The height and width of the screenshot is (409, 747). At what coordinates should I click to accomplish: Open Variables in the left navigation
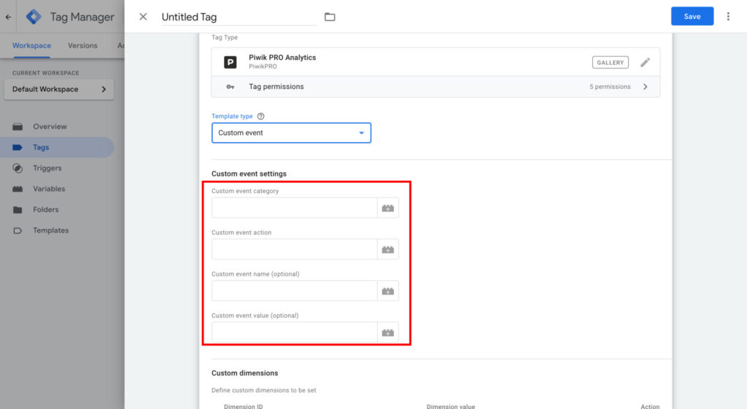pyautogui.click(x=49, y=189)
